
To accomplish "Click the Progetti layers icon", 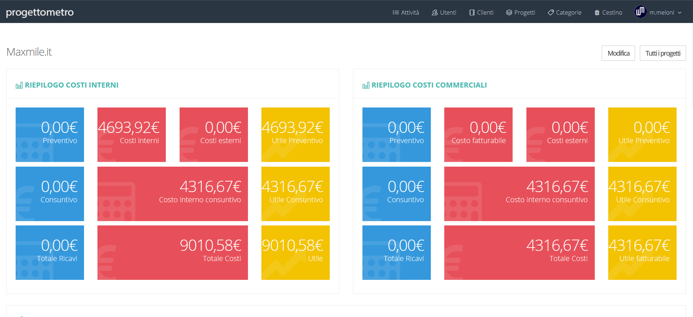I will pyautogui.click(x=509, y=13).
